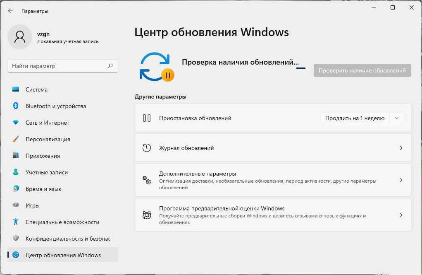Image resolution: width=422 pixels, height=275 pixels.
Task: Open Программа предварительной оценки Windows title
Action: (222, 208)
